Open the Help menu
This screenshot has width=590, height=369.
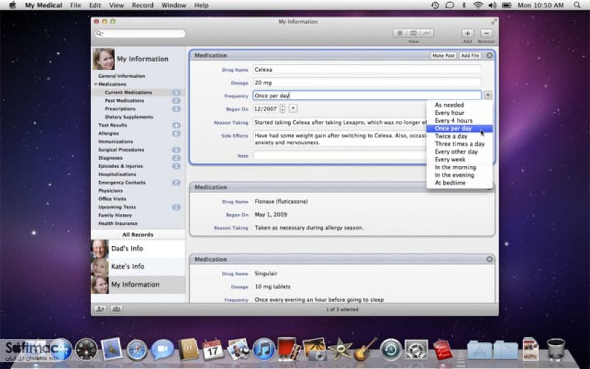click(201, 5)
